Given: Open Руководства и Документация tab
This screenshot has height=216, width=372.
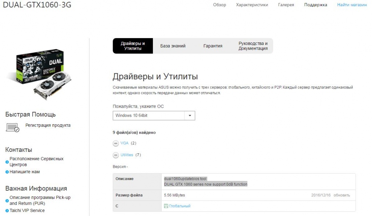Looking at the screenshot, I should [x=253, y=46].
